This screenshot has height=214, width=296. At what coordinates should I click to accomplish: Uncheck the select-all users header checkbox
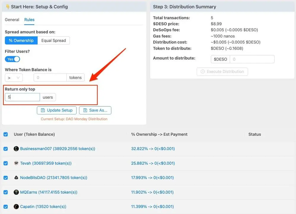click(x=6, y=134)
